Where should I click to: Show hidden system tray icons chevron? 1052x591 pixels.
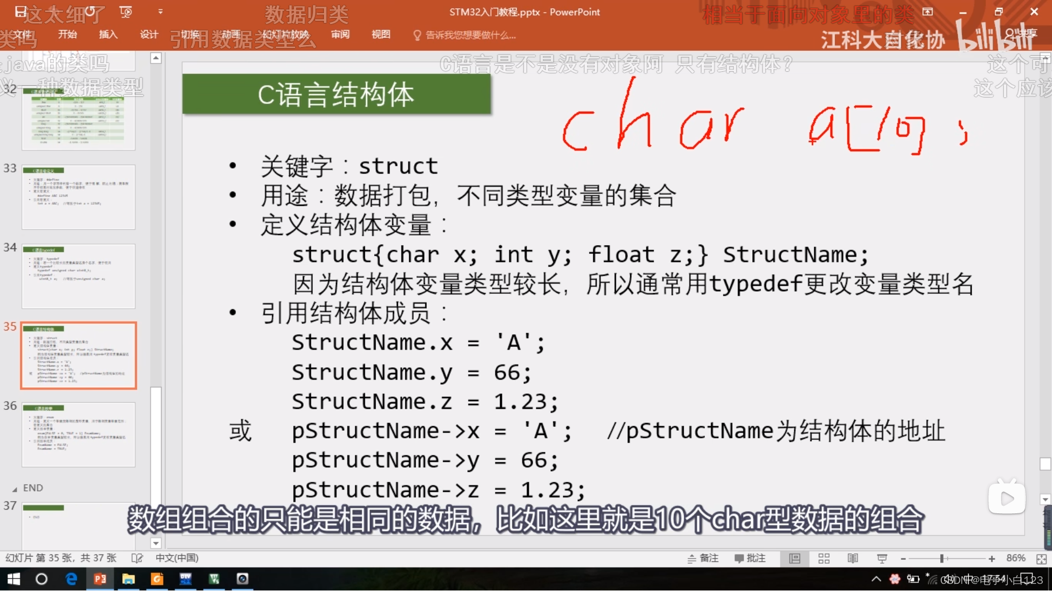[876, 579]
